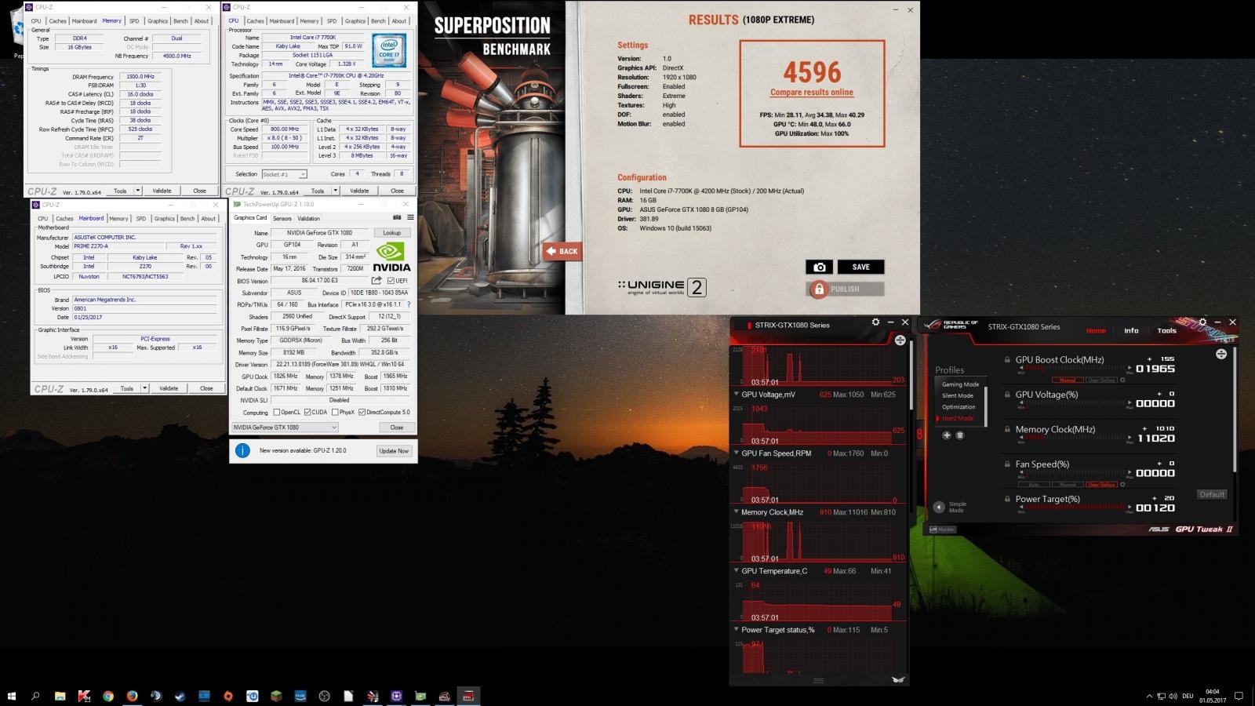Toggle the CUDA checkbox
This screenshot has width=1255, height=706.
click(x=307, y=412)
